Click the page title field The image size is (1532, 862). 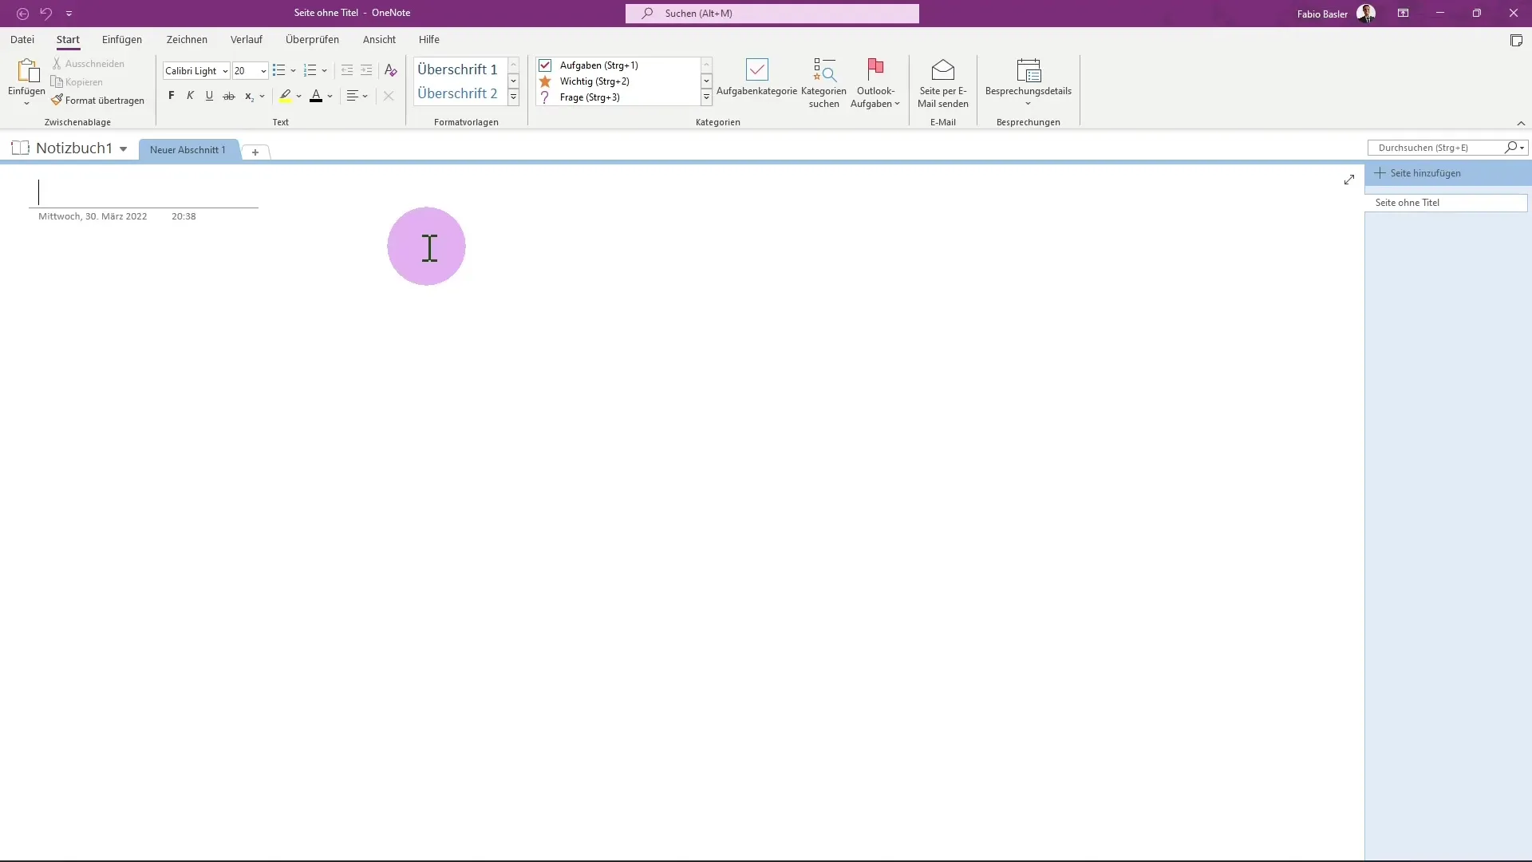pos(144,192)
